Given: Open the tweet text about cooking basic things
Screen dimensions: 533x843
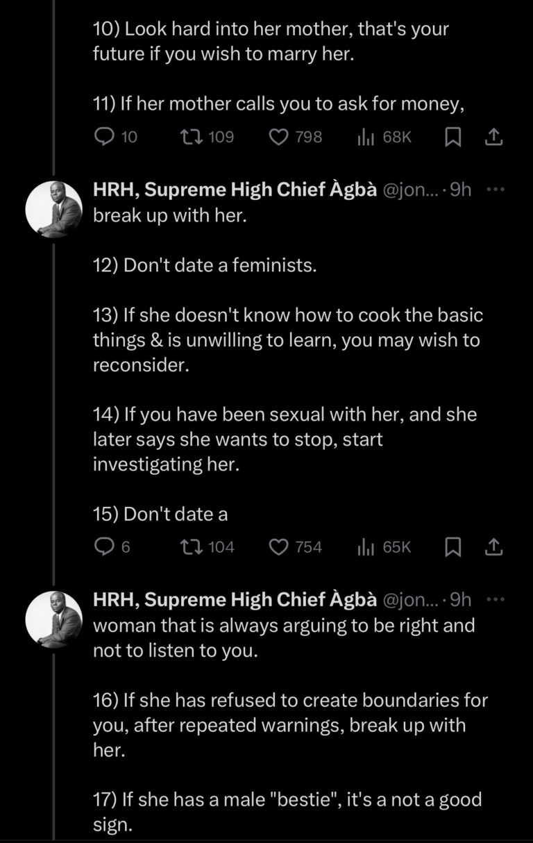Looking at the screenshot, I should pos(288,340).
